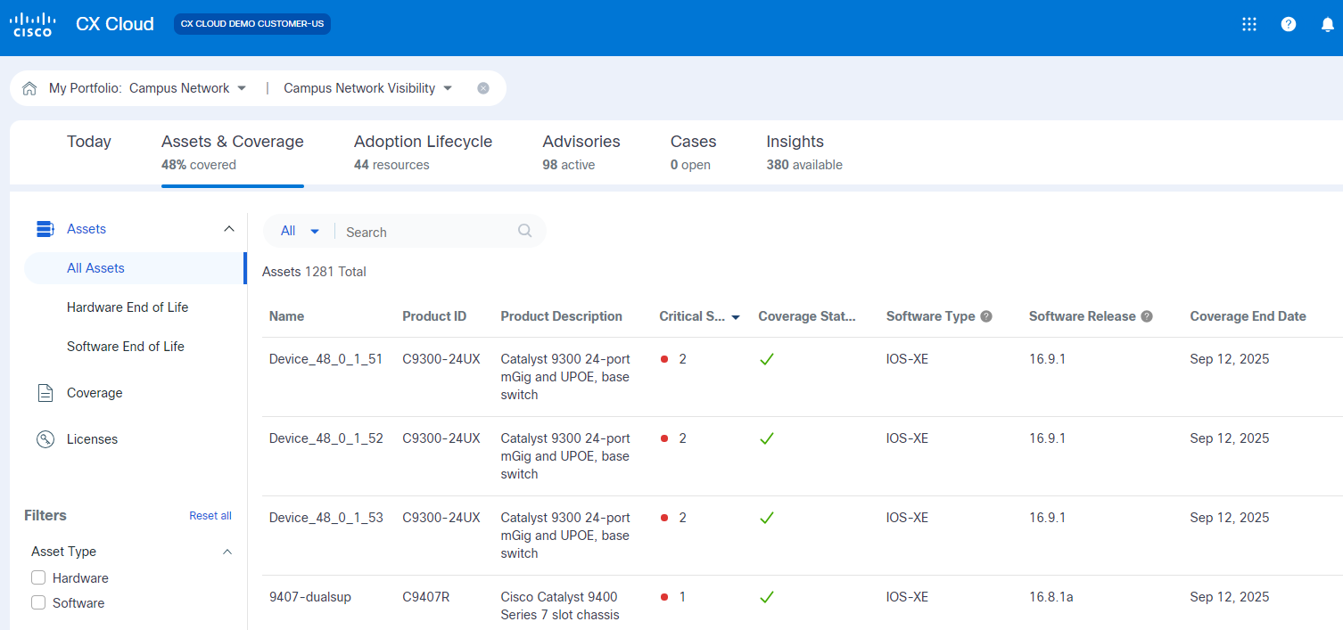Collapse the Asset Type filter group
The width and height of the screenshot is (1343, 630).
(227, 552)
